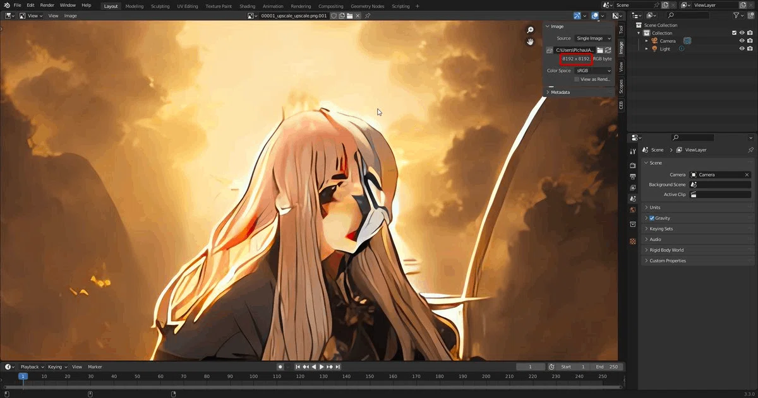Open the Scene properties tab icon

point(633,199)
